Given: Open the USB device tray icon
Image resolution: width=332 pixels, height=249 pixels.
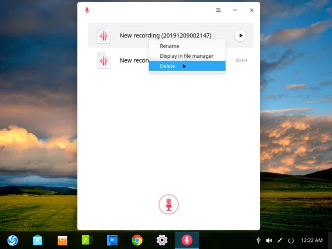Looking at the screenshot, I should tap(258, 240).
